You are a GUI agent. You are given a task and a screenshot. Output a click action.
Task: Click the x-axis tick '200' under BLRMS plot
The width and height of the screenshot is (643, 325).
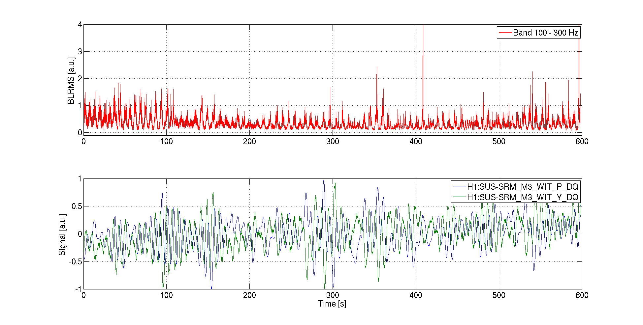point(249,142)
